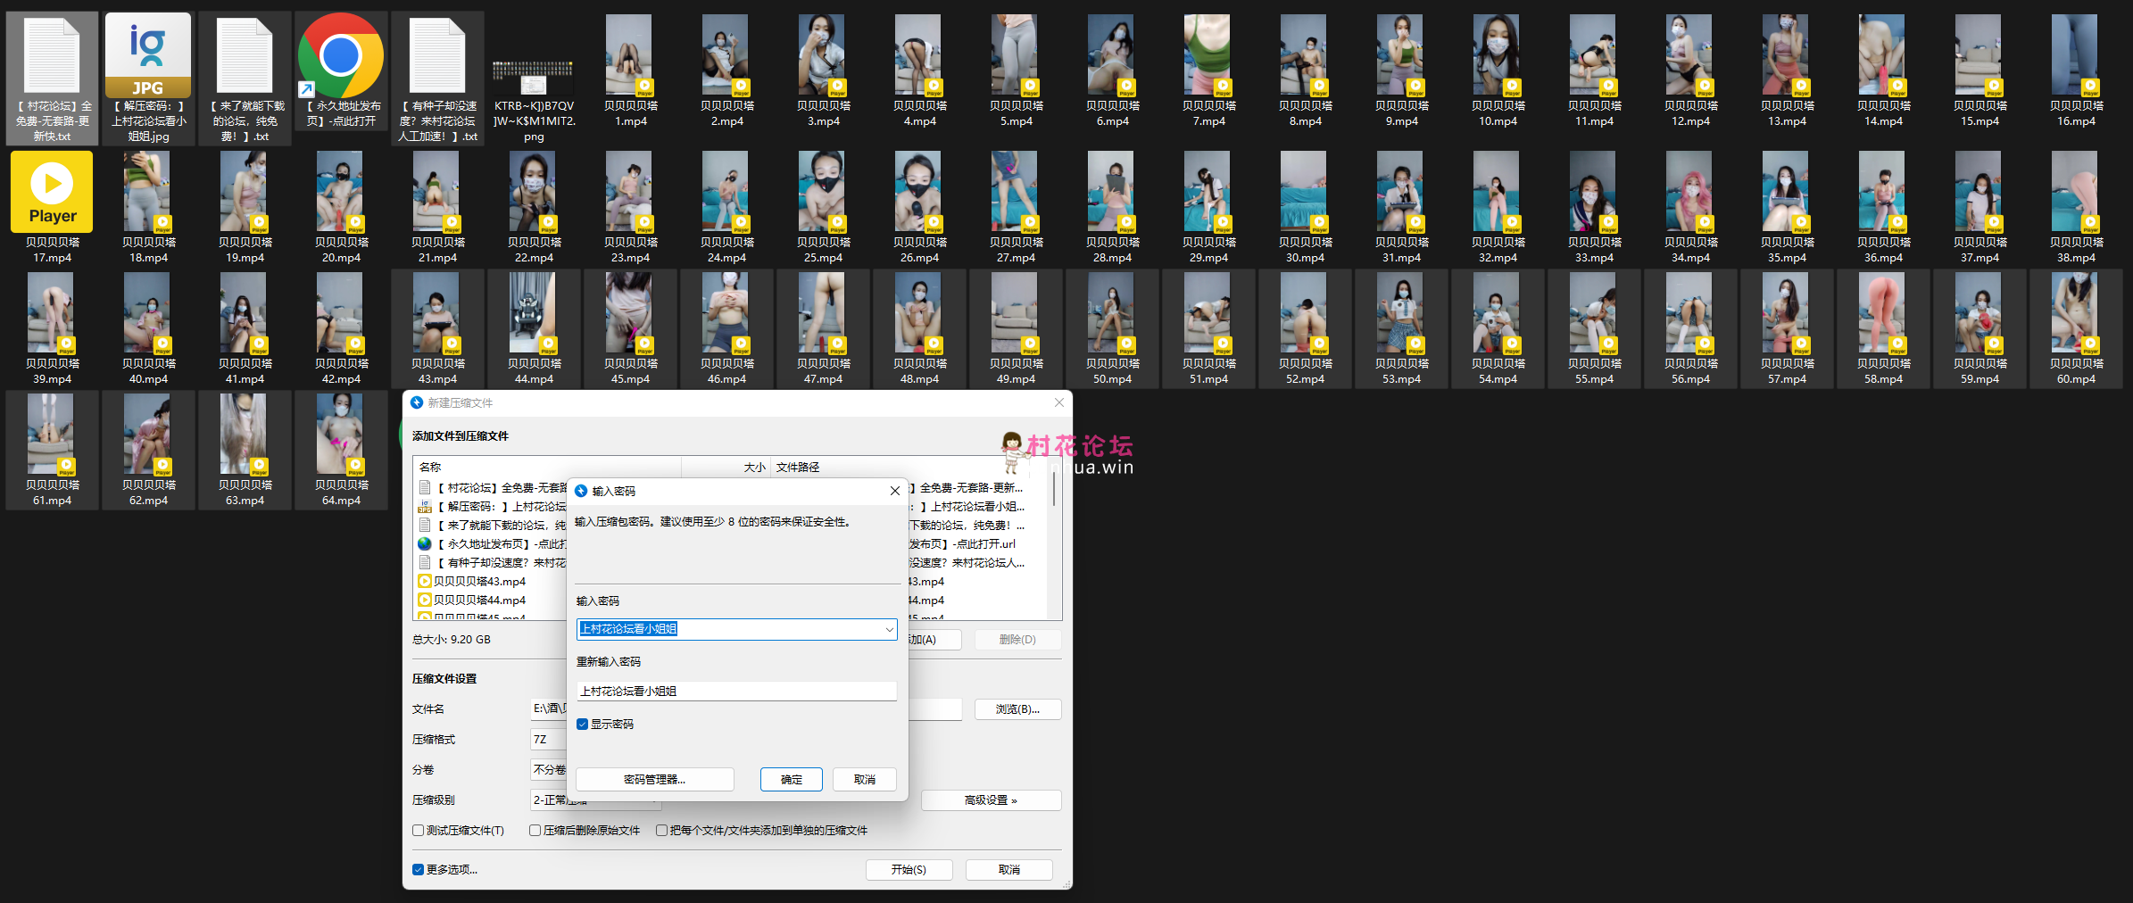Select the 贝贝贝塔43.mp4 entry in file list
2133x903 pixels.
(479, 581)
